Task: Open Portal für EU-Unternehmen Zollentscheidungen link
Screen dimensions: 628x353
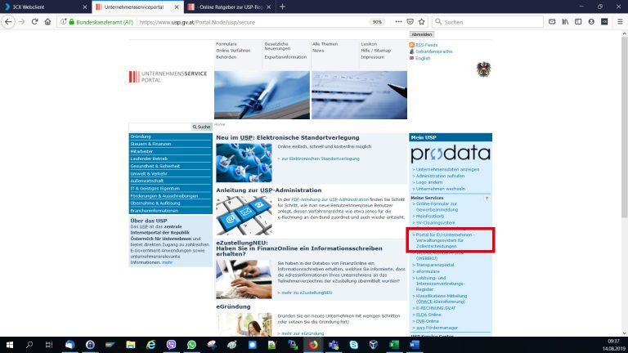Action: [x=444, y=240]
